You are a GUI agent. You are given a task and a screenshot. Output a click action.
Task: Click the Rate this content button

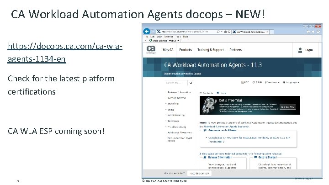[199, 173]
